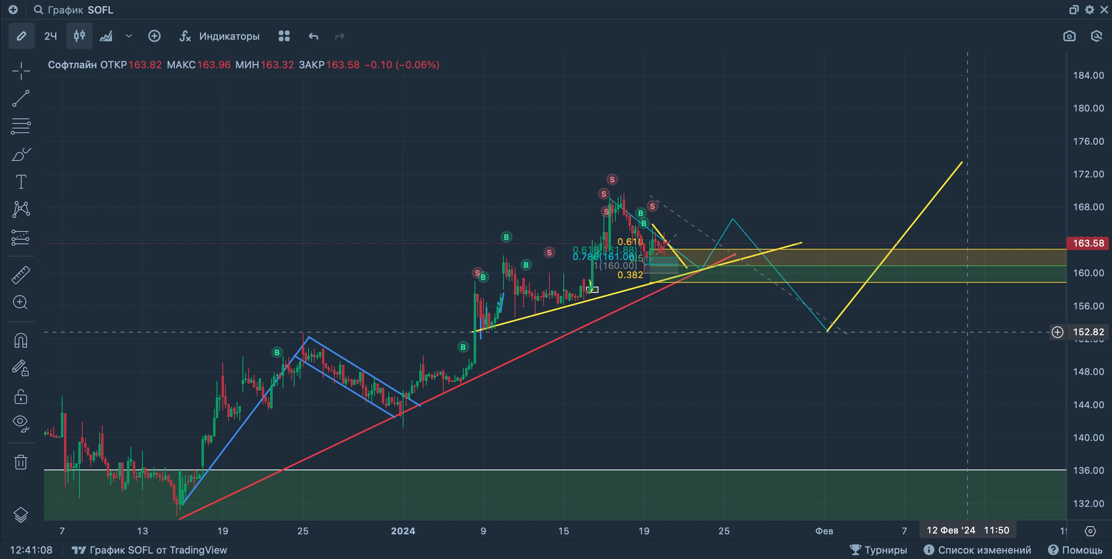The height and width of the screenshot is (559, 1112).
Task: Select the crosshair cursor tool
Action: pyautogui.click(x=21, y=71)
